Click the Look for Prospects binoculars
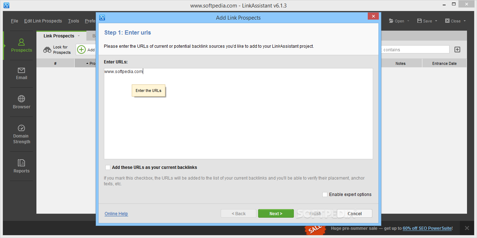The height and width of the screenshot is (238, 477). [47, 50]
